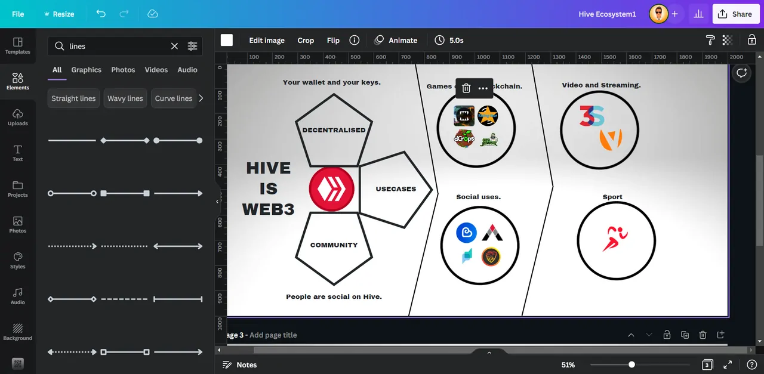
Task: Collapse the side panel arrow
Action: tap(217, 202)
